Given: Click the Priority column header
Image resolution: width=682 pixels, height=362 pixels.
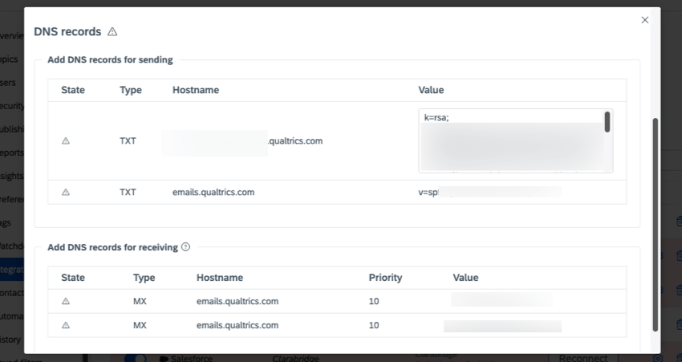Looking at the screenshot, I should 385,278.
